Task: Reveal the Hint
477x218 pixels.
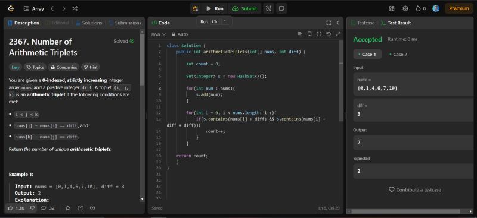Action: (91, 67)
